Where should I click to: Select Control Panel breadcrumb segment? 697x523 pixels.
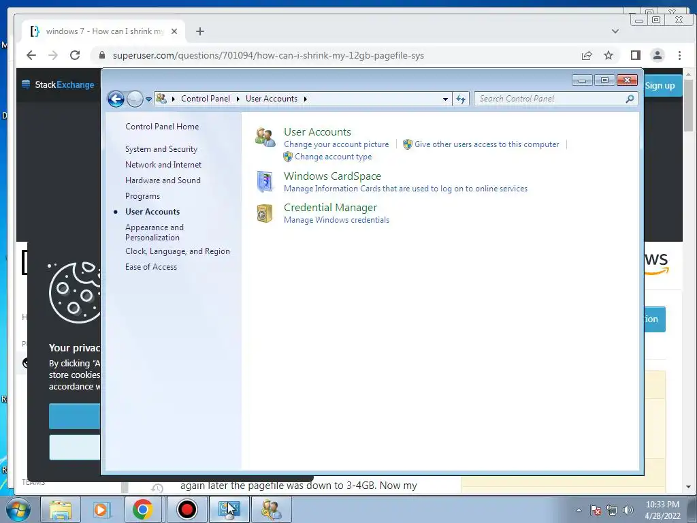(206, 99)
